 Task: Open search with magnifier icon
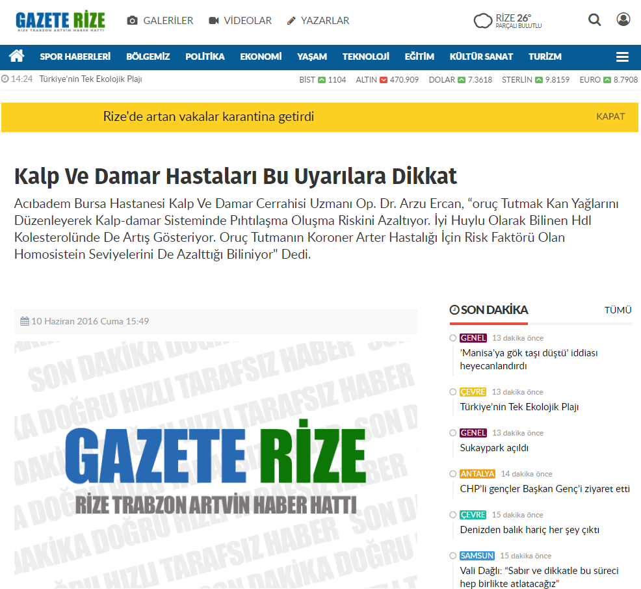(x=594, y=20)
